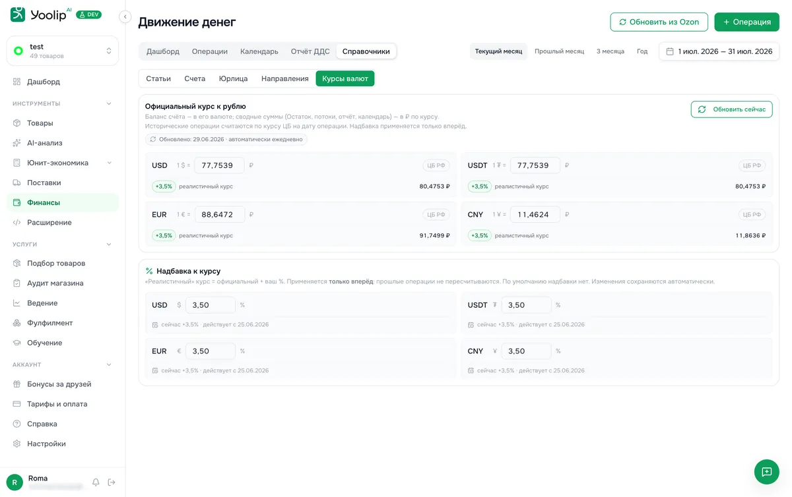Click the Обновить сейчас button
This screenshot has width=792, height=497.
click(x=731, y=109)
